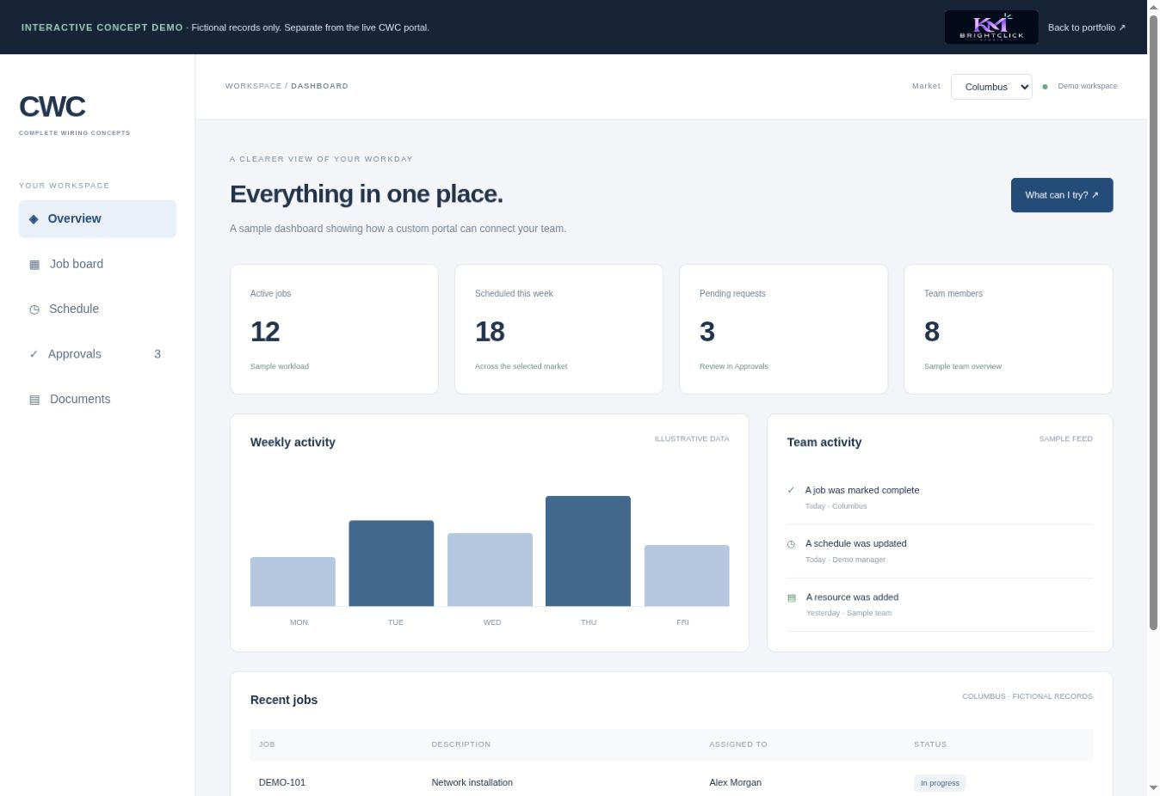This screenshot has width=1160, height=796.
Task: Click the Job board grid icon
Action: [x=34, y=265]
